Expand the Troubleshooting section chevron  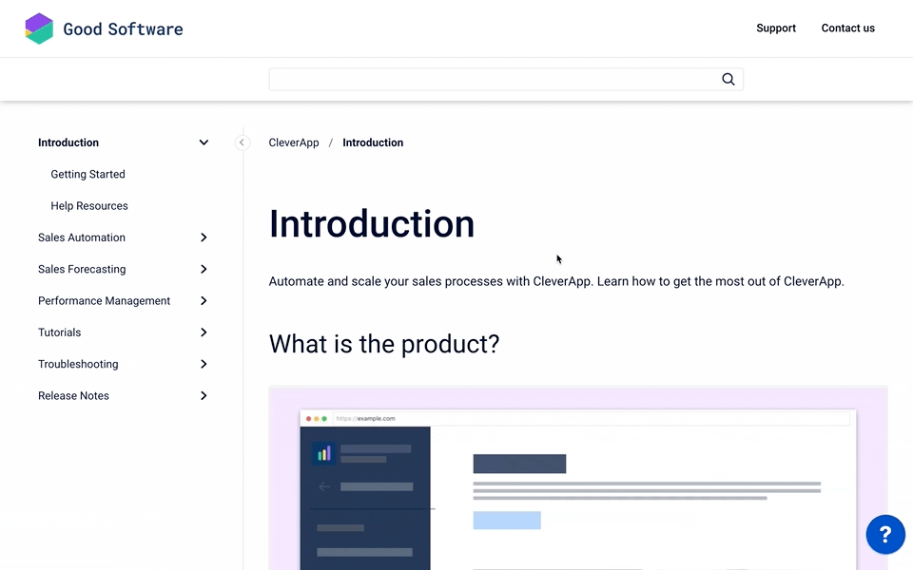click(x=204, y=364)
